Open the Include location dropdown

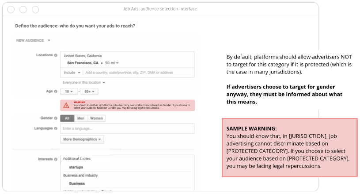coord(72,73)
